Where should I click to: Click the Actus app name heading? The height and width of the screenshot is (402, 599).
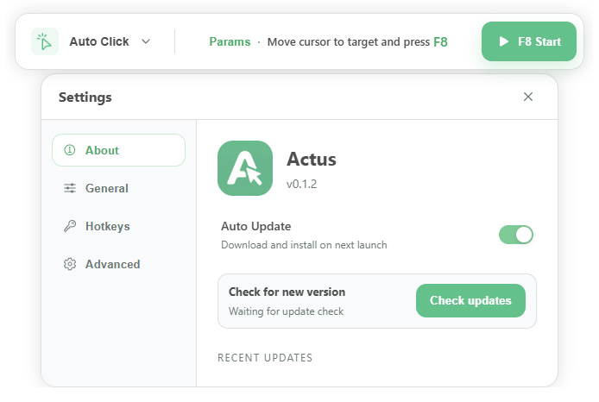[x=312, y=160]
